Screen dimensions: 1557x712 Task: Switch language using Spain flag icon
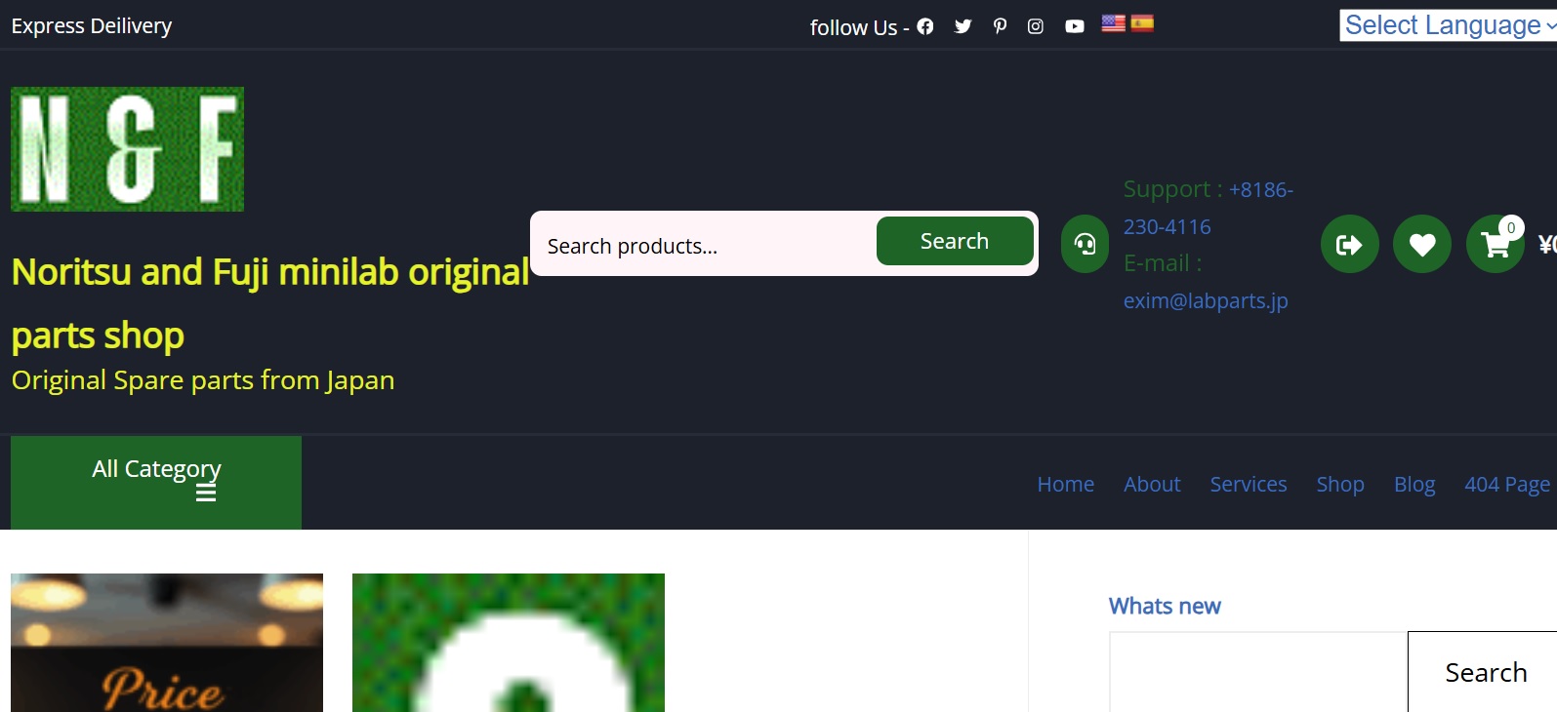(x=1142, y=23)
